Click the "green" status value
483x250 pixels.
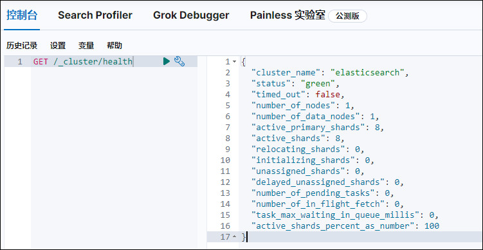(318, 84)
